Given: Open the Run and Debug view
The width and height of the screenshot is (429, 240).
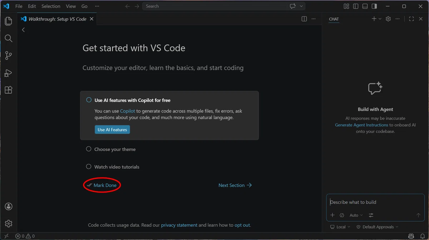Looking at the screenshot, I should 8,73.
